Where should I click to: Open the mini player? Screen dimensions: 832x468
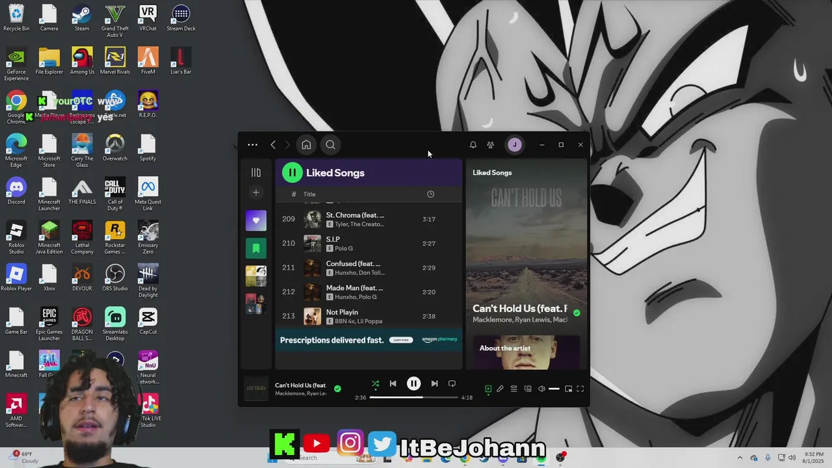568,389
